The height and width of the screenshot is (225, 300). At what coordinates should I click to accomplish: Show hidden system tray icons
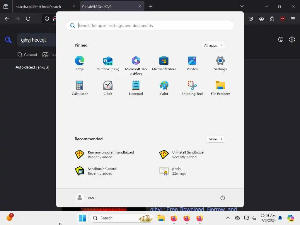[228, 218]
